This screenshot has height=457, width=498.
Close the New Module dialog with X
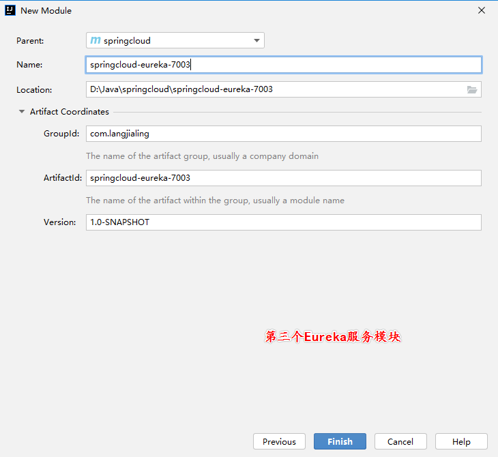pos(482,10)
